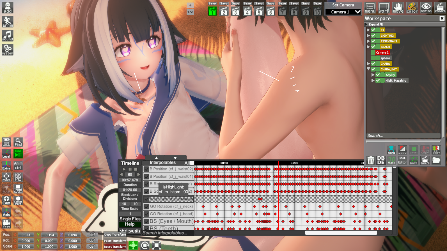Click the anim icon in left sidebar

pyautogui.click(x=8, y=22)
